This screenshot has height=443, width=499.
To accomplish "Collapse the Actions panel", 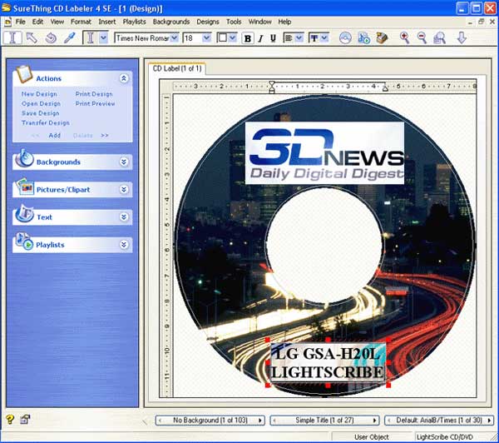I will pyautogui.click(x=124, y=78).
